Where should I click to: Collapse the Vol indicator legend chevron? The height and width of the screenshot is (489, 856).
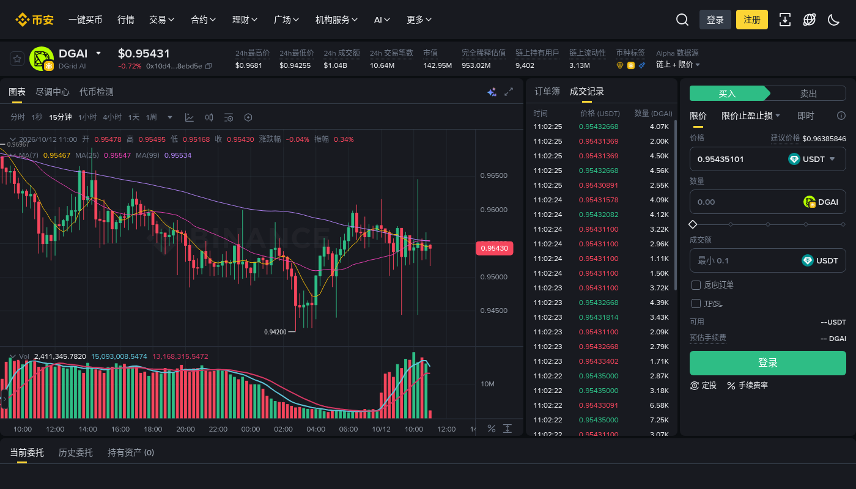click(12, 356)
